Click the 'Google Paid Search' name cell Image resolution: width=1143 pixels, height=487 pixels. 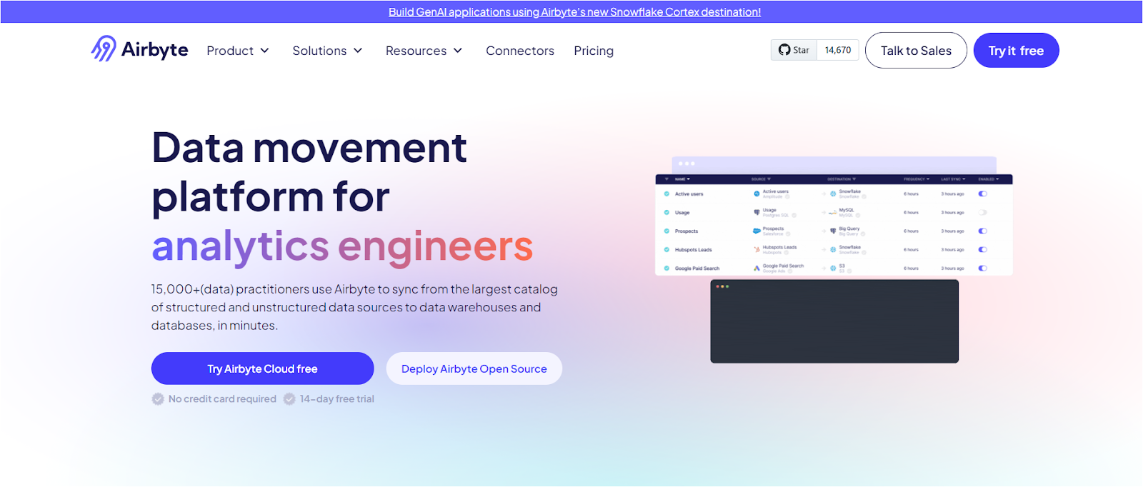point(697,268)
